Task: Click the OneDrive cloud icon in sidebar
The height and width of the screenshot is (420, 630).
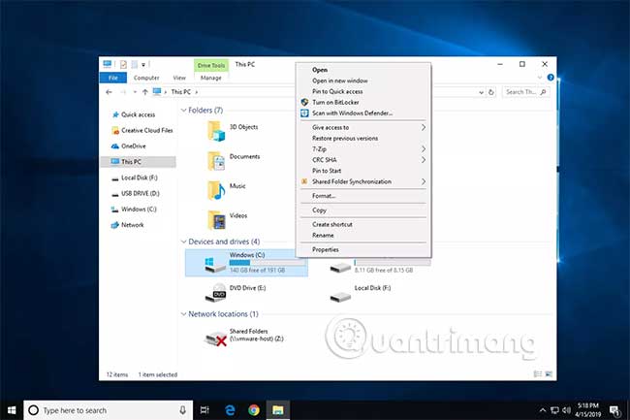Action: click(x=115, y=146)
